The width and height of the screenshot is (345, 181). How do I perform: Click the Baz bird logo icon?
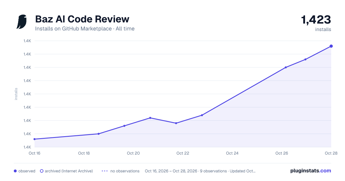click(22, 22)
